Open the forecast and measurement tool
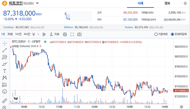190x109 pixels. [x=5, y=85]
